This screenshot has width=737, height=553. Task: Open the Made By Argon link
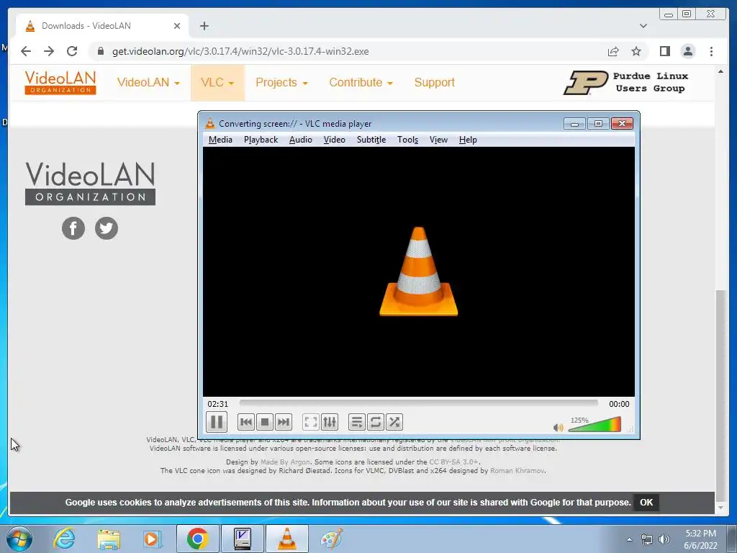[x=285, y=462]
